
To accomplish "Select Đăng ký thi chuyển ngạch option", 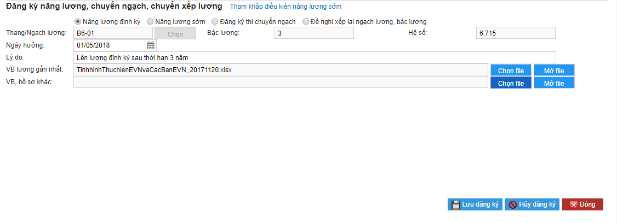I will tap(214, 22).
